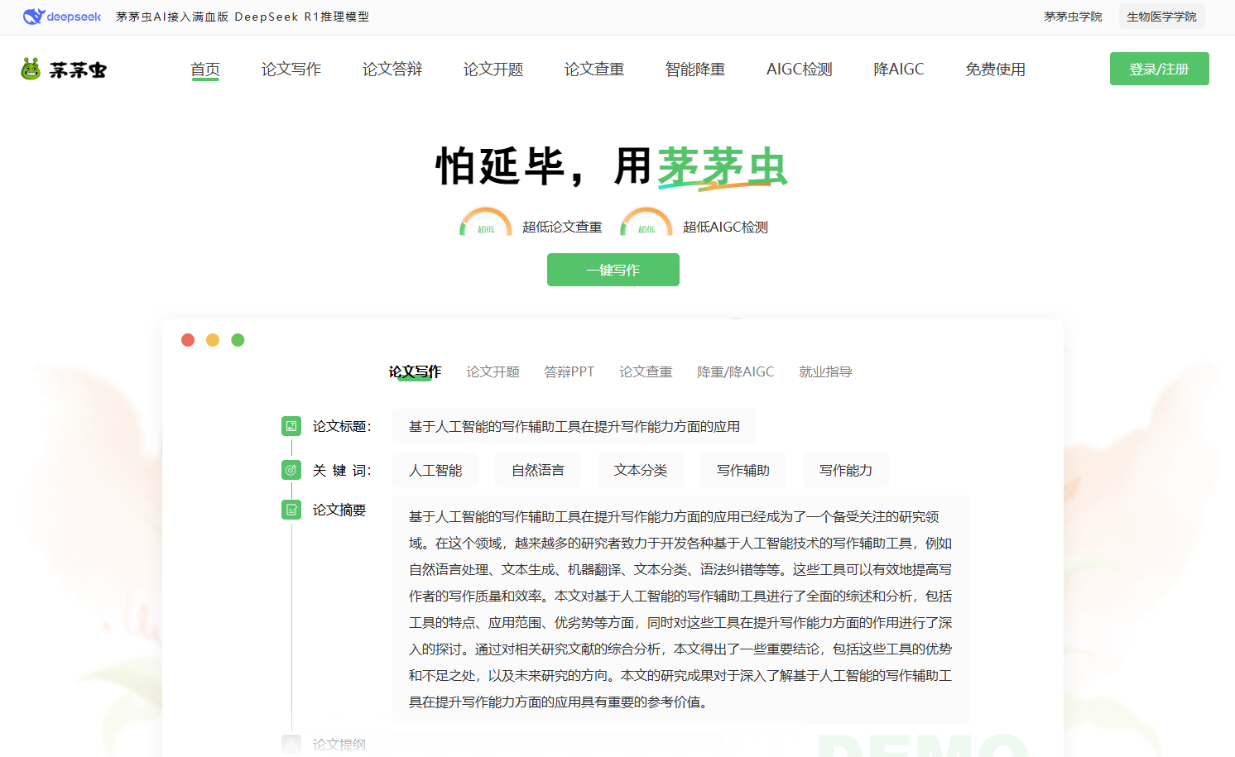Open AIGC检测 from the navigation bar
Screen dimensions: 1235x757
point(799,69)
